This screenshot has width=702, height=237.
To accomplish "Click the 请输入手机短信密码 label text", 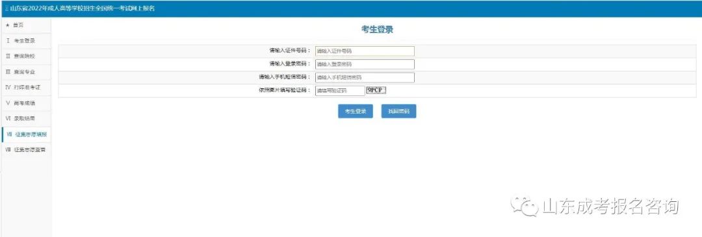I will click(284, 77).
